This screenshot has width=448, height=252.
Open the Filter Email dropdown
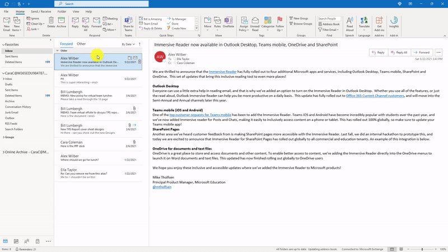328,30
